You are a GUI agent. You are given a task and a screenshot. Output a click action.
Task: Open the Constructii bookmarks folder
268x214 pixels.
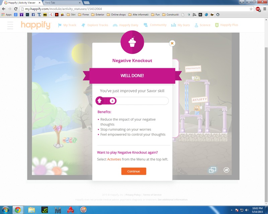click(171, 15)
